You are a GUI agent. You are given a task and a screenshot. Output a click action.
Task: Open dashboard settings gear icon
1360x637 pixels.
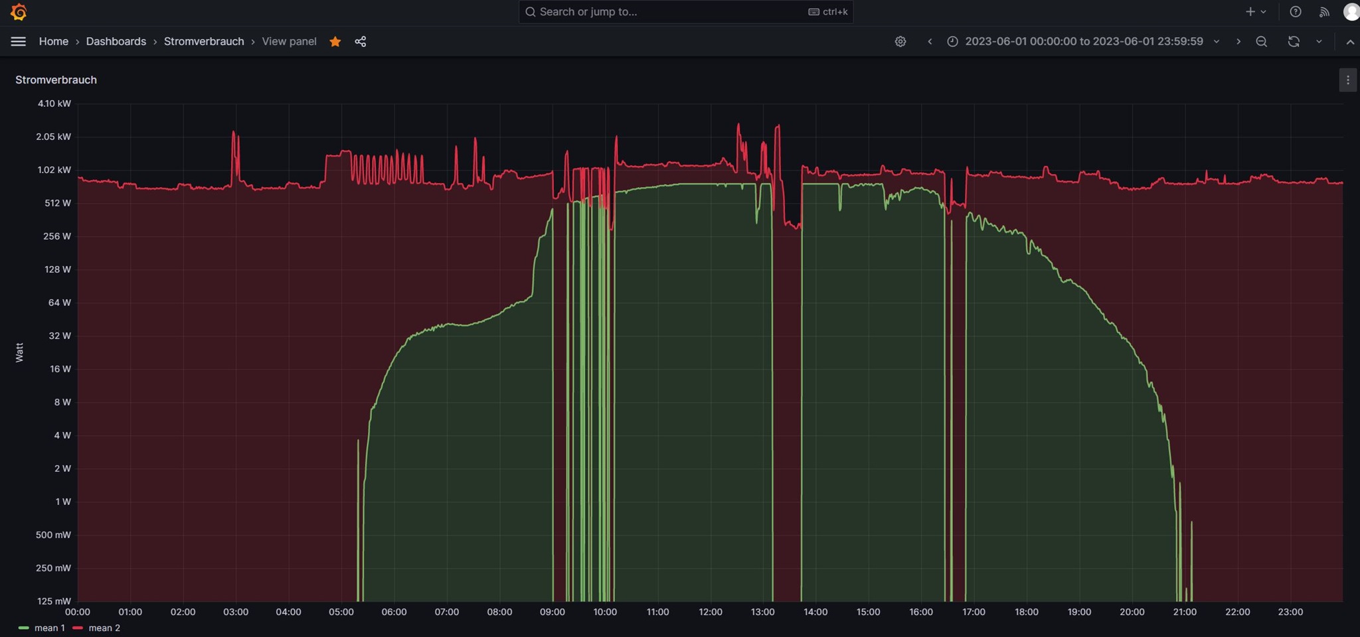(x=900, y=41)
